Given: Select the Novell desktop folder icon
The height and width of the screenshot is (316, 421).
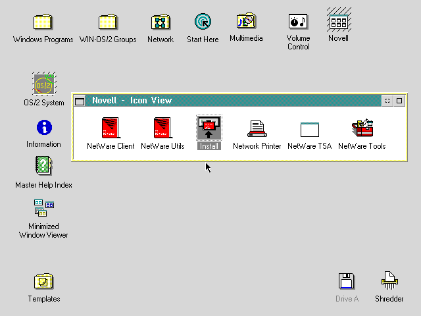Looking at the screenshot, I should (x=339, y=20).
